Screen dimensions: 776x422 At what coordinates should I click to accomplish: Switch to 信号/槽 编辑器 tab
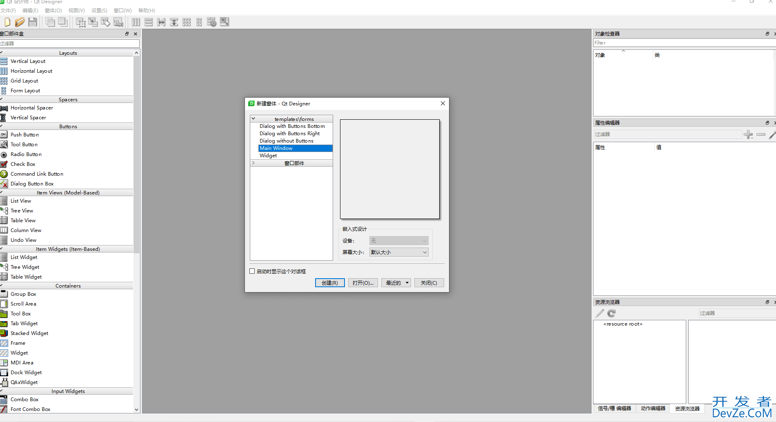click(x=614, y=409)
